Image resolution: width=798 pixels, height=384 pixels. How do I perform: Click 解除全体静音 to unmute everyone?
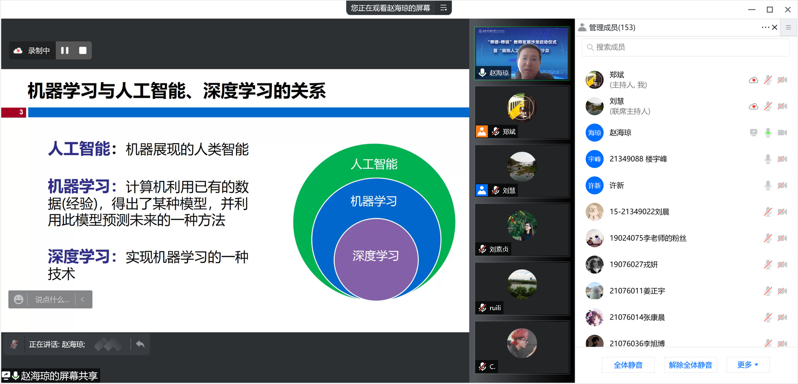[690, 365]
